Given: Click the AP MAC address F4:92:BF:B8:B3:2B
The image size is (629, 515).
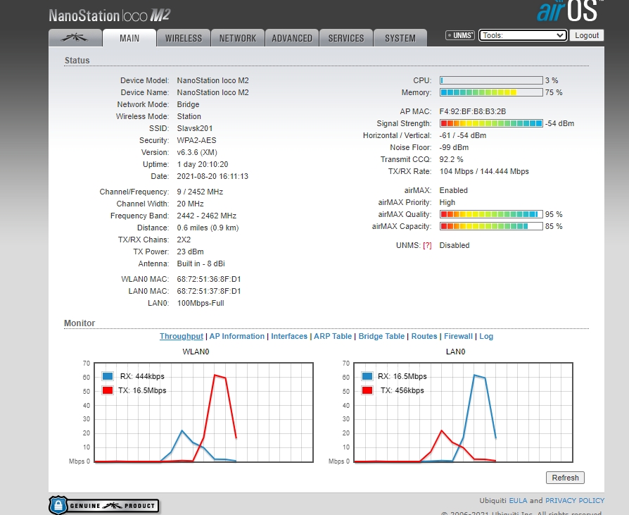Looking at the screenshot, I should point(473,111).
